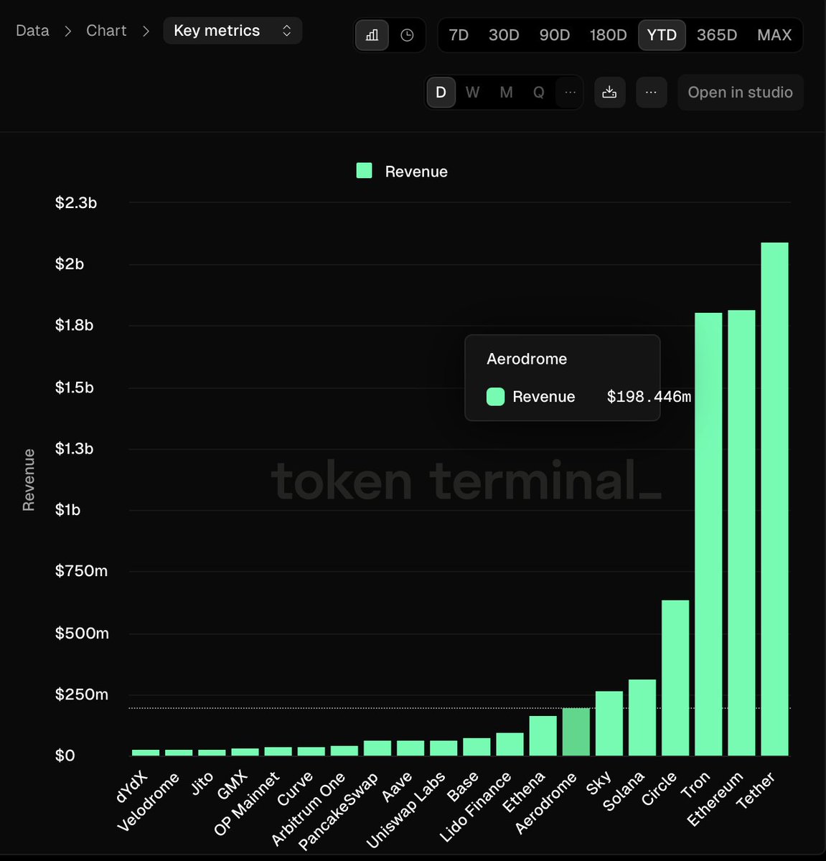Open the Key metrics dropdown
The height and width of the screenshot is (861, 826).
(x=233, y=31)
